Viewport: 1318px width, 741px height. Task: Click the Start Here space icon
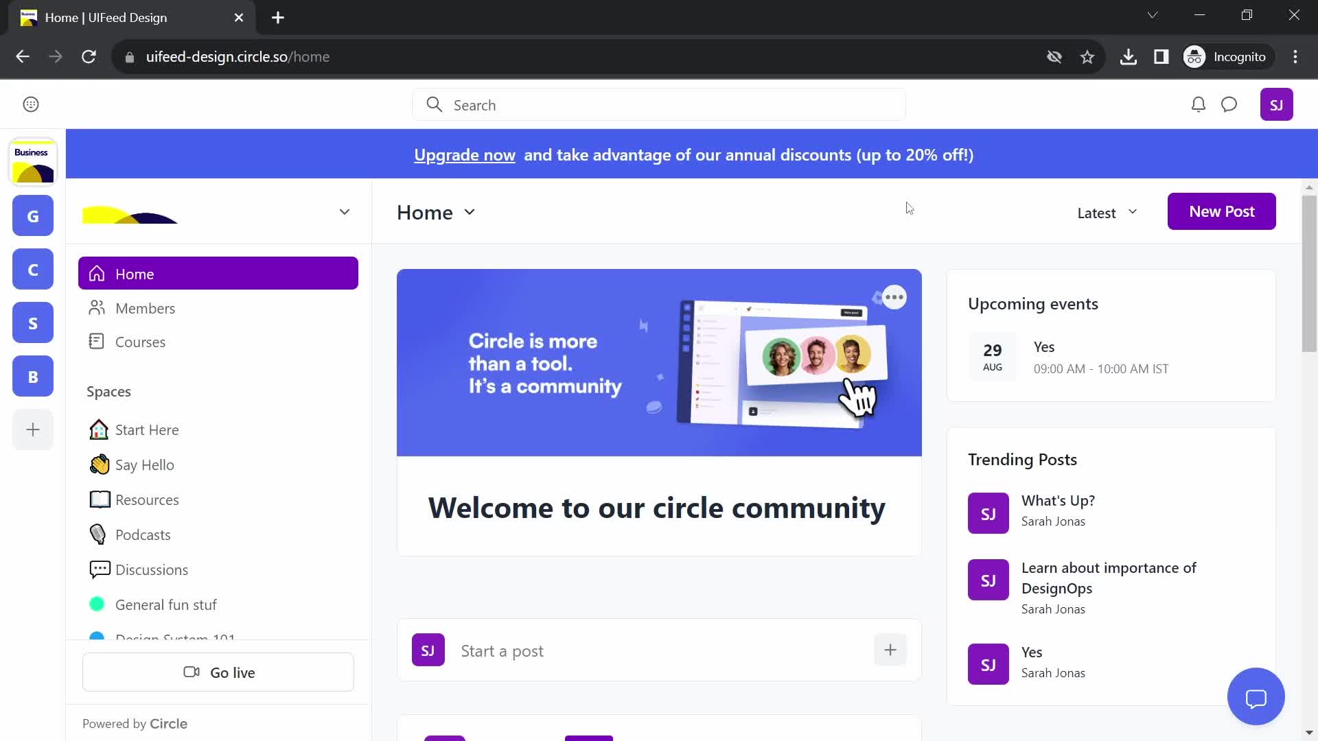97,429
